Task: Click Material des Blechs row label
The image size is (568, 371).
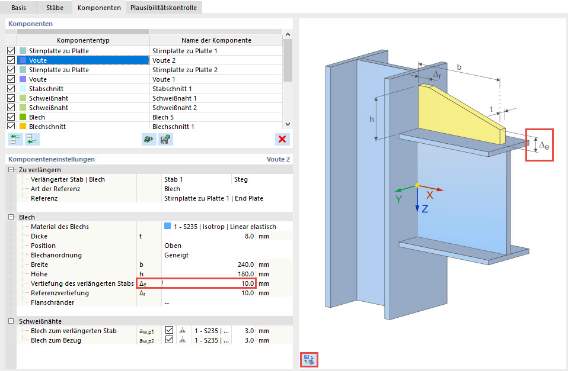Action: (60, 227)
